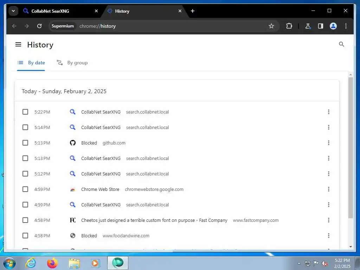The image size is (360, 270).
Task: Open more actions for 5:12 PM entry
Action: click(329, 174)
